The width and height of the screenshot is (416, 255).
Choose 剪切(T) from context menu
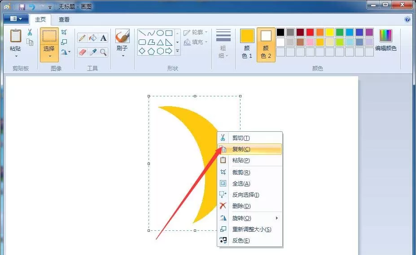click(250, 138)
